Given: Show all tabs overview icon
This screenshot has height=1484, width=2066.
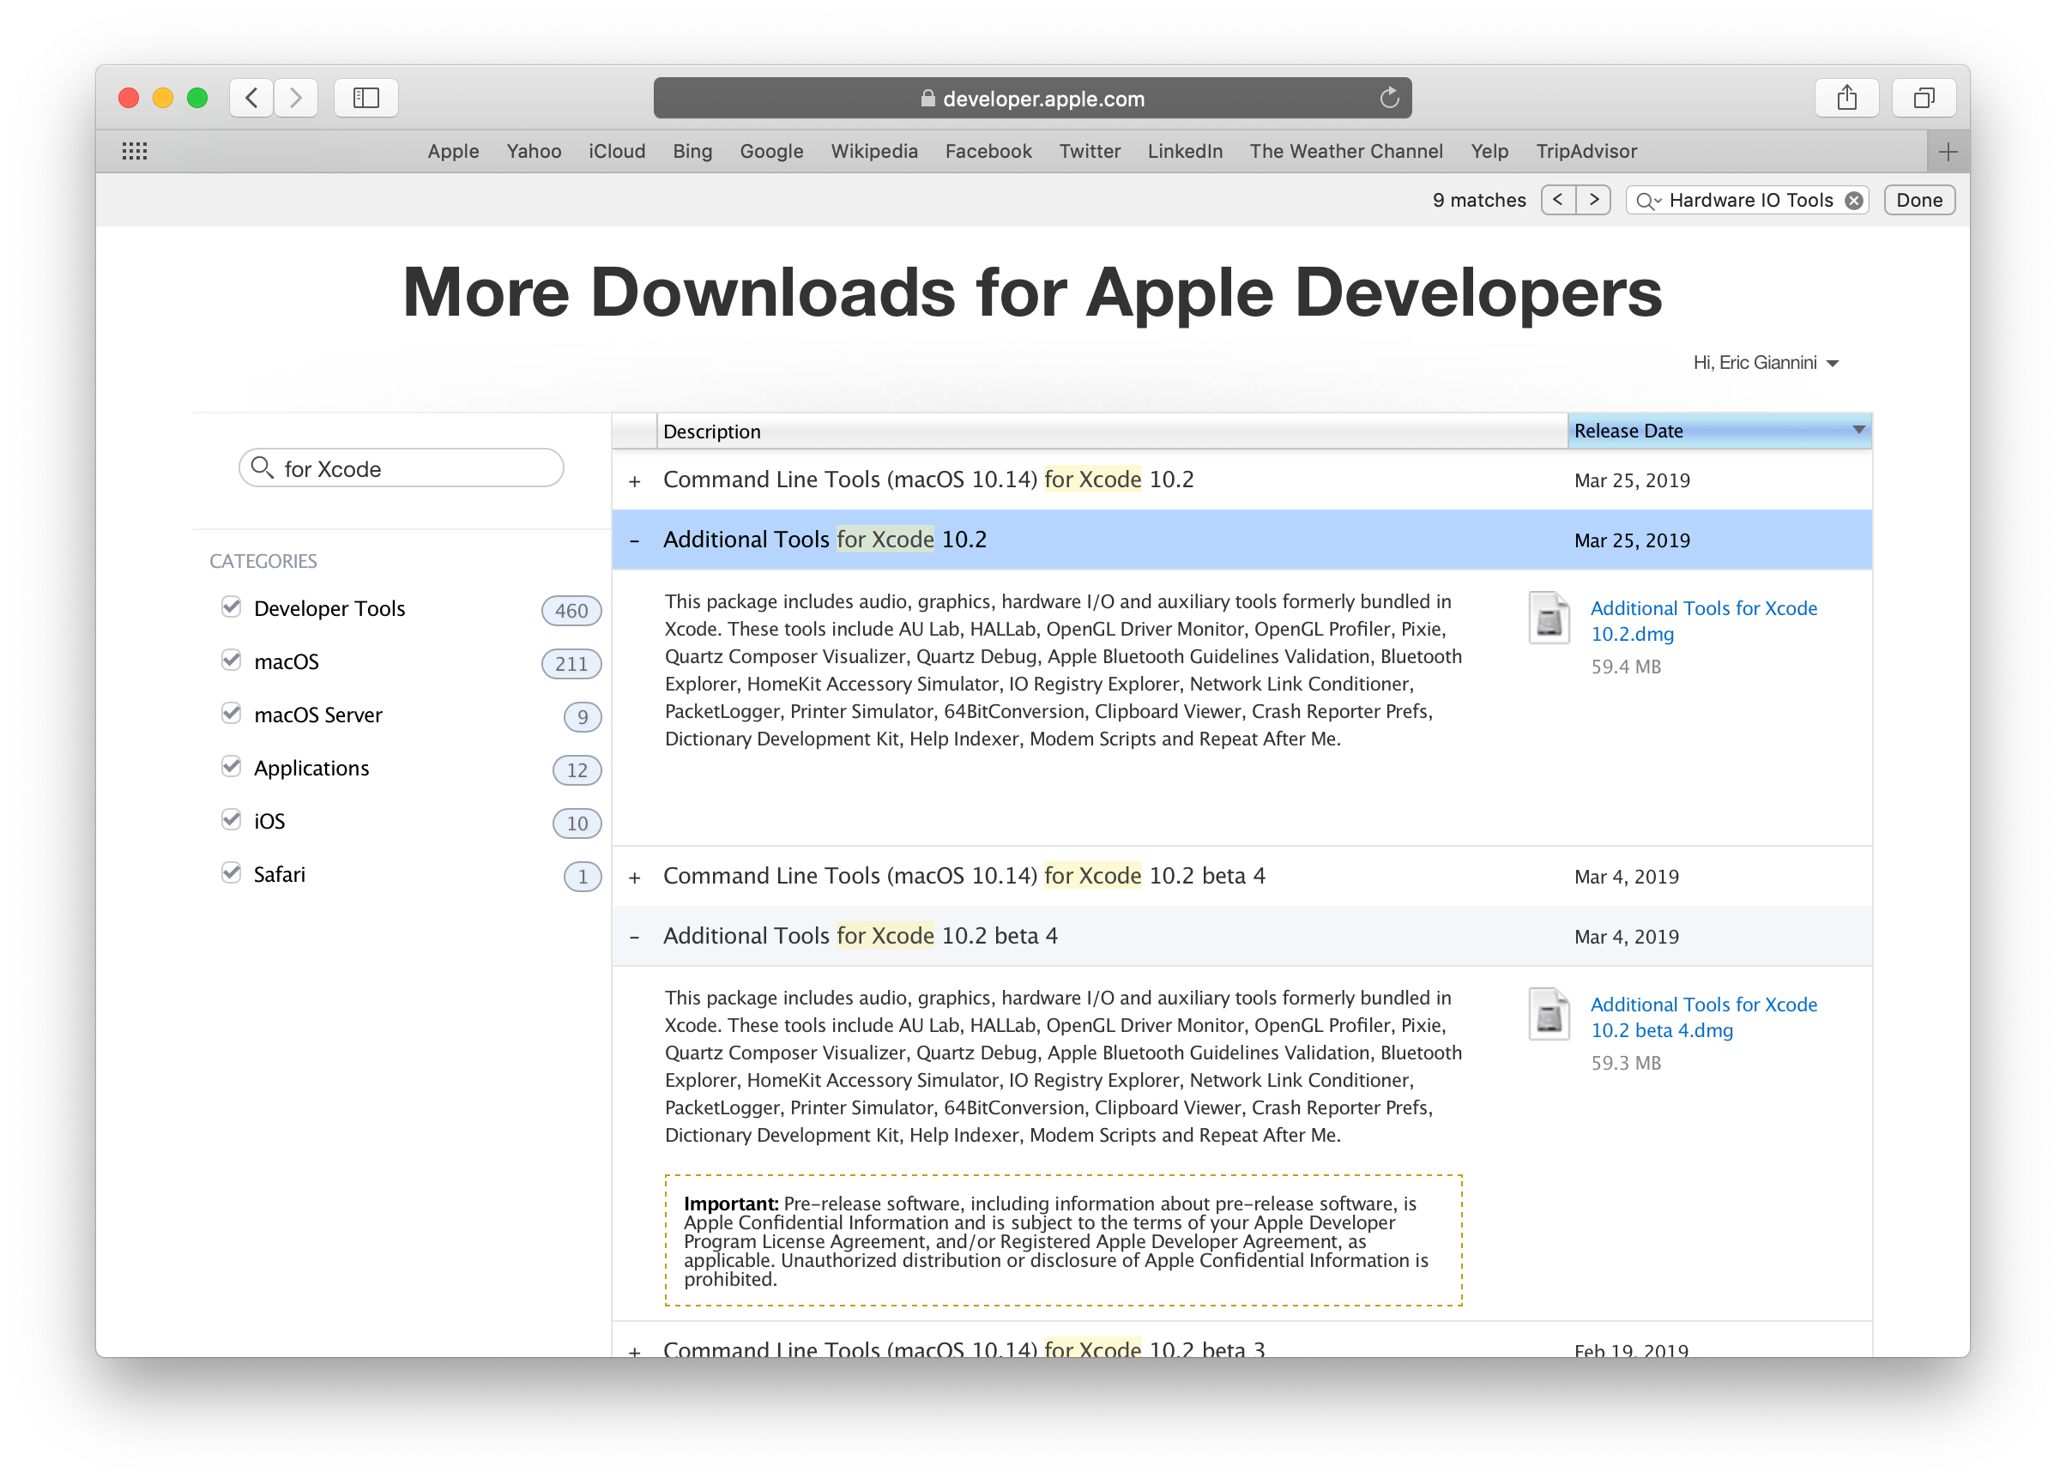Looking at the screenshot, I should [x=1924, y=98].
